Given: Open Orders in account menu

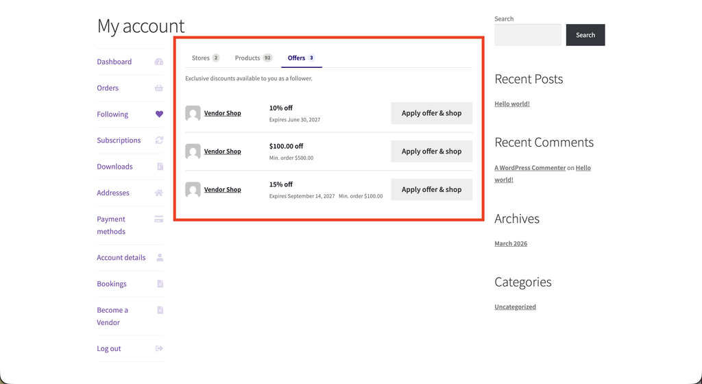Looking at the screenshot, I should tap(108, 88).
